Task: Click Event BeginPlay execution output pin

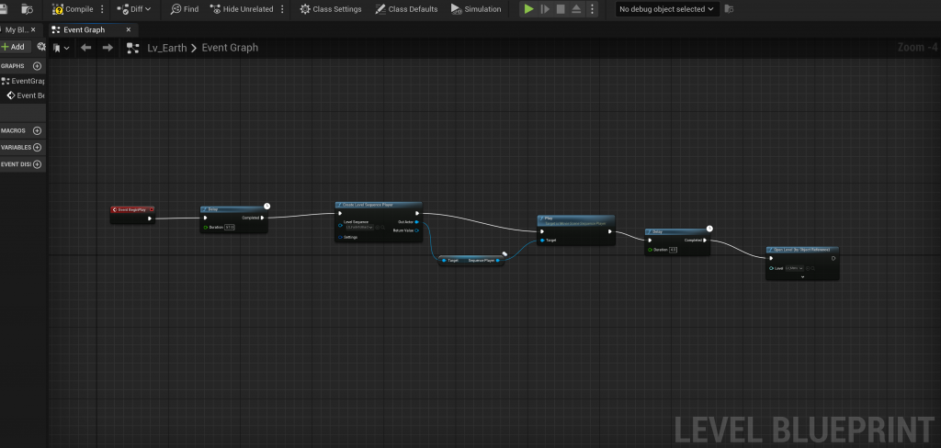Action: point(150,218)
